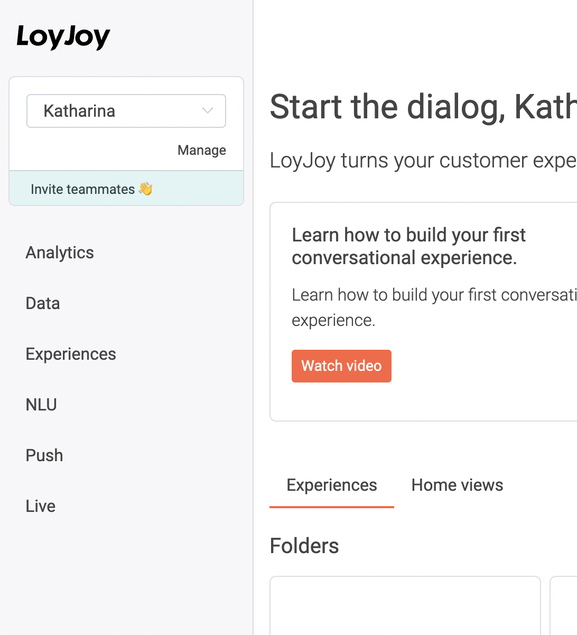The height and width of the screenshot is (635, 577).
Task: Open the NLU section
Action: tap(41, 405)
